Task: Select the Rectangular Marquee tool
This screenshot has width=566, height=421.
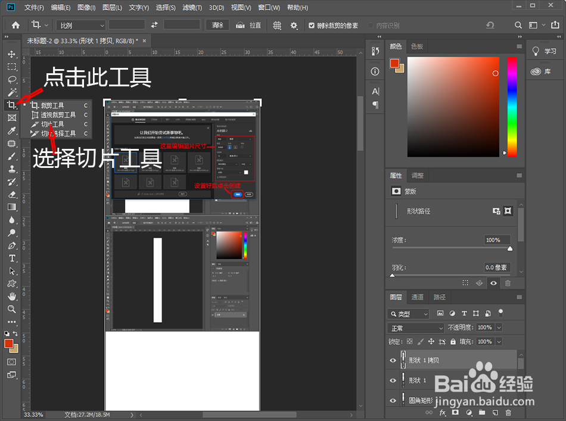Action: point(11,67)
